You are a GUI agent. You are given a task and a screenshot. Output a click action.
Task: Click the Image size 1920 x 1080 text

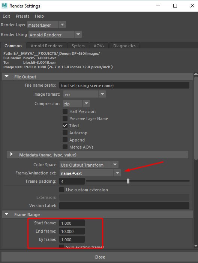58,67
